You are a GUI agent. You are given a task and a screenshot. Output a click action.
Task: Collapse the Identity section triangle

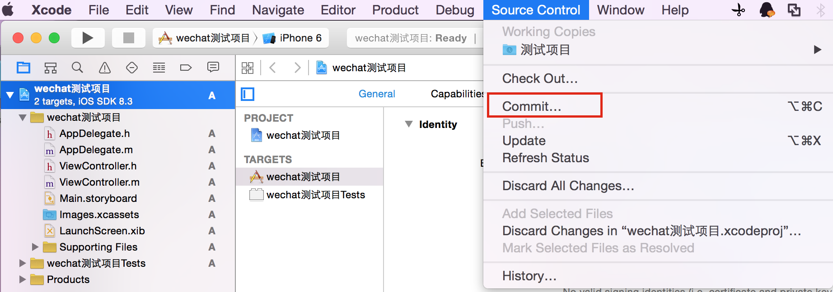tap(409, 124)
